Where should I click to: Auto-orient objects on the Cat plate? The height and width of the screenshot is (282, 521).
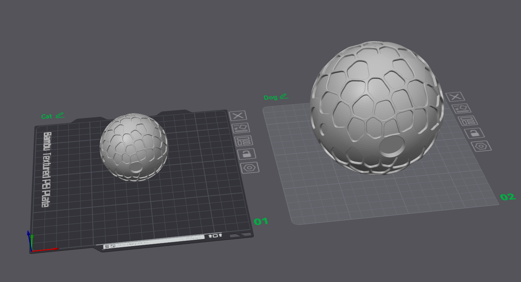[x=241, y=128]
